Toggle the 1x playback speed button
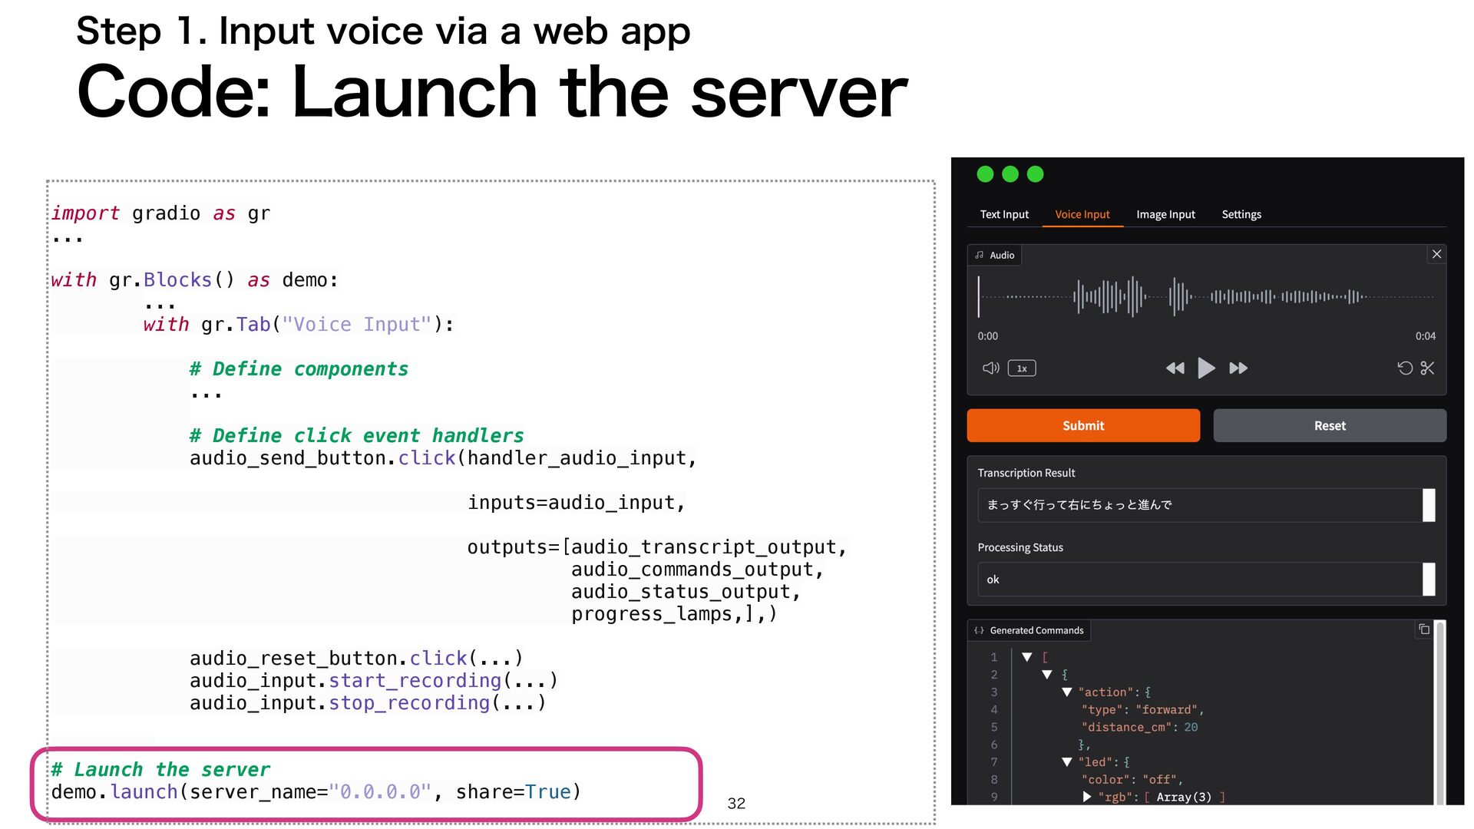 [x=1022, y=368]
